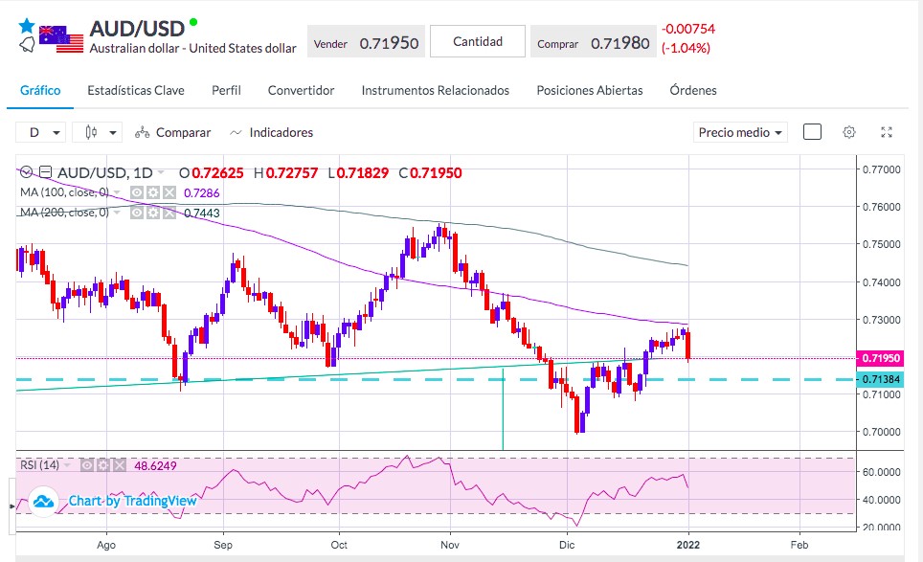Viewport: 923px width, 562px height.
Task: Open the chart settings gear
Action: pos(849,132)
